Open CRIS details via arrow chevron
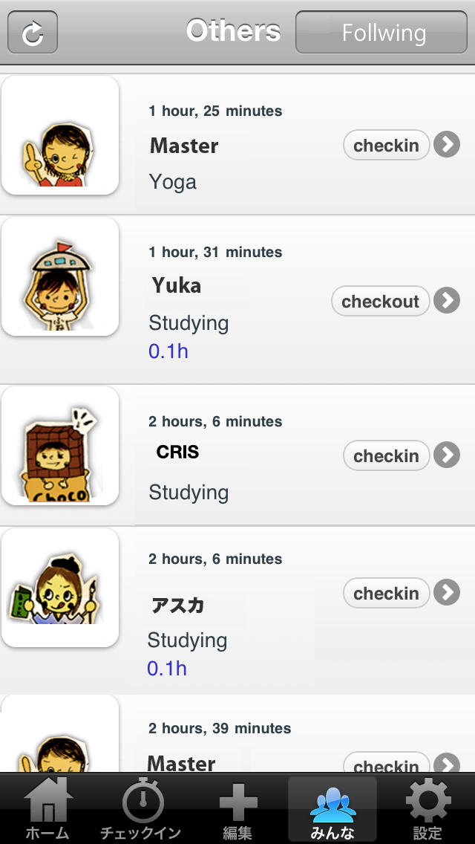 click(x=447, y=455)
